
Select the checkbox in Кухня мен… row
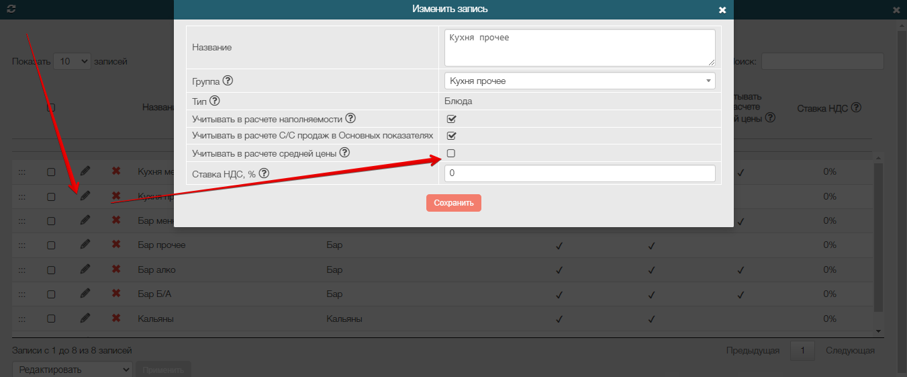pyautogui.click(x=51, y=172)
